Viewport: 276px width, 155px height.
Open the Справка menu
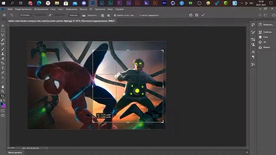[119, 9]
